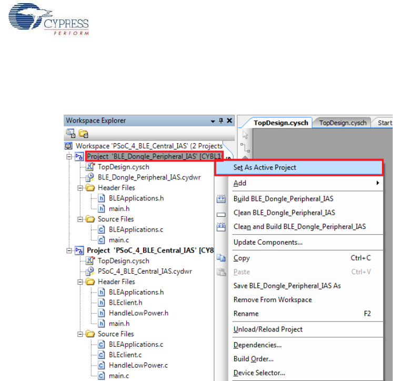Click the icon beside Clean BLE_Dongle_Peripheral_IAS
The image size is (393, 381).
[221, 215]
